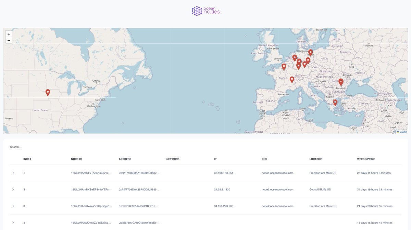The image size is (411, 230).
Task: Select the map marker at Berlin
Action: [x=310, y=53]
